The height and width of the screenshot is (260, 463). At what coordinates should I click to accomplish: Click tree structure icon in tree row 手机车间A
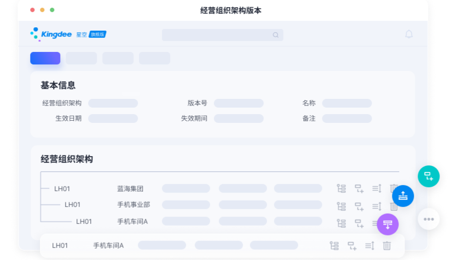pos(341,223)
